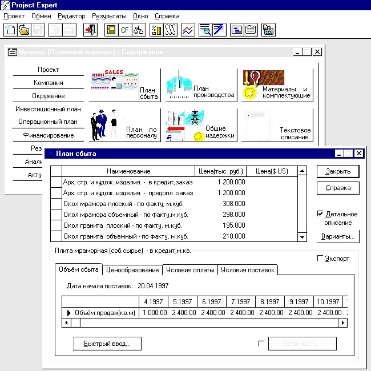
Task: Open the profit and loss book icon
Action: tap(111, 30)
